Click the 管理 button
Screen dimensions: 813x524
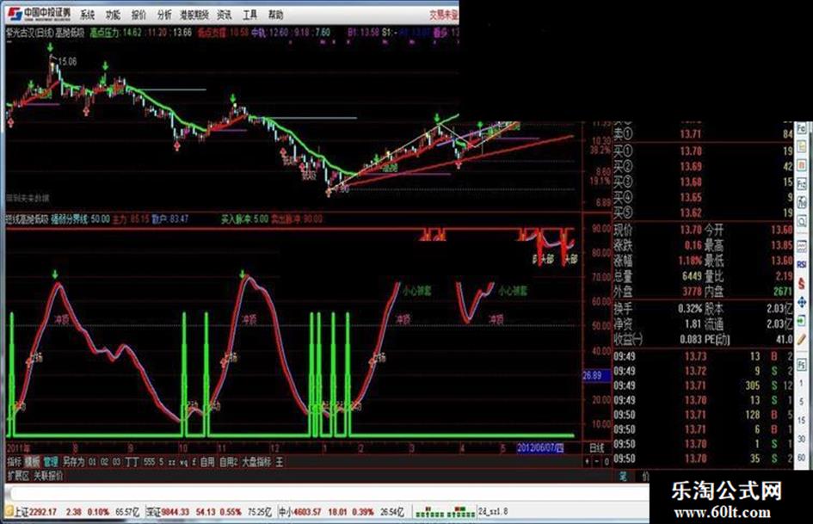click(50, 461)
